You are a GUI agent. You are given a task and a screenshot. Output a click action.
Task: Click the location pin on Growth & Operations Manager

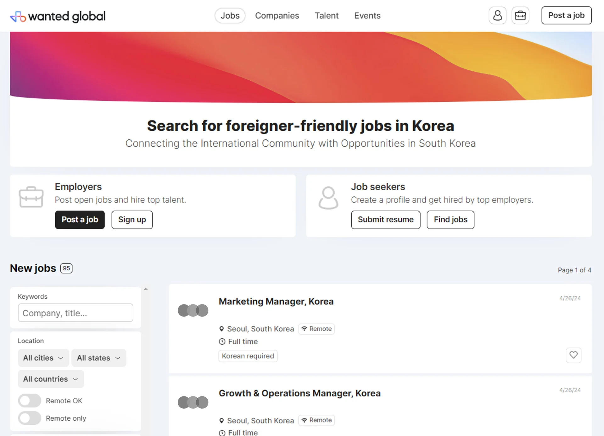(x=222, y=421)
